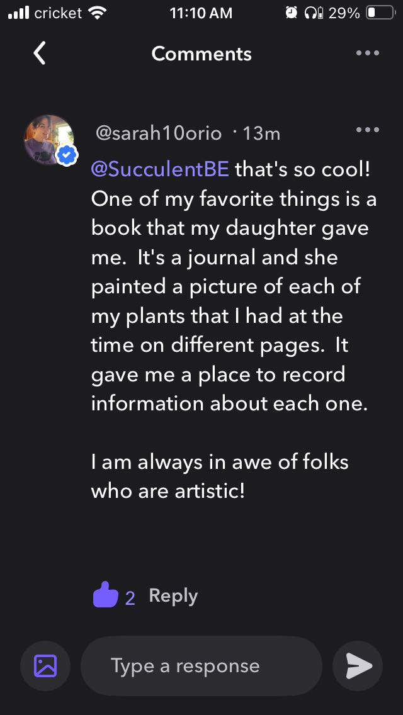Toggle the thumbs-up like on the comment
The height and width of the screenshot is (715, 403).
(105, 595)
